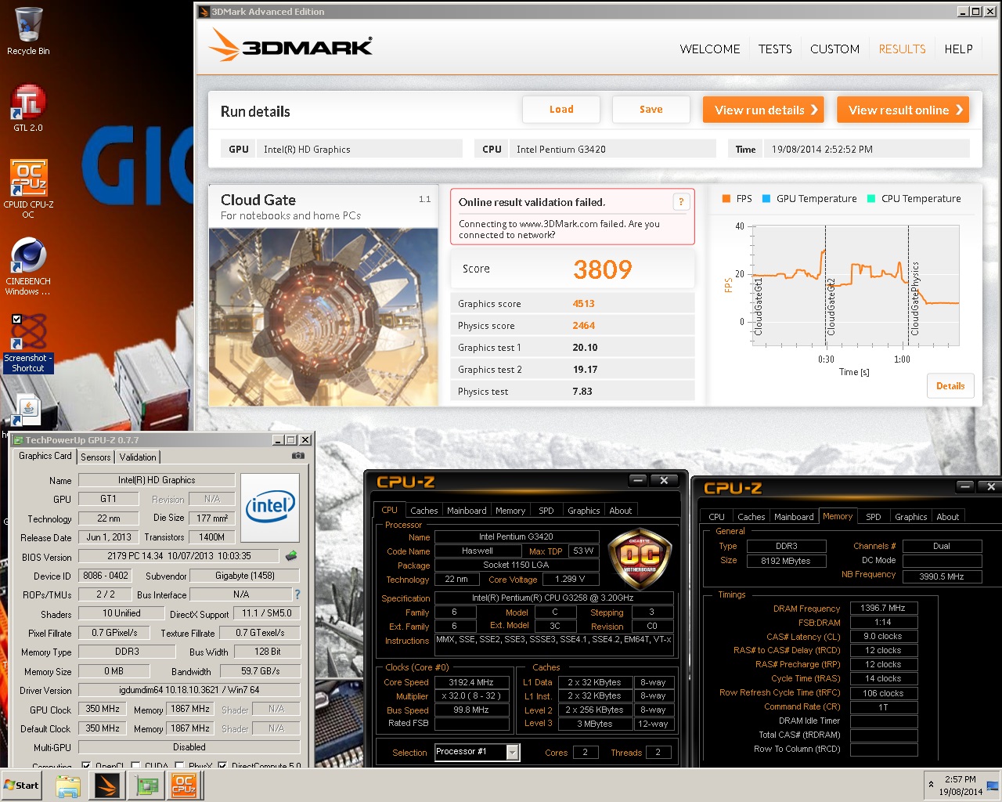The image size is (1002, 802).
Task: Toggle the OpenCL checkbox in GPU-Z
Action: tap(86, 765)
